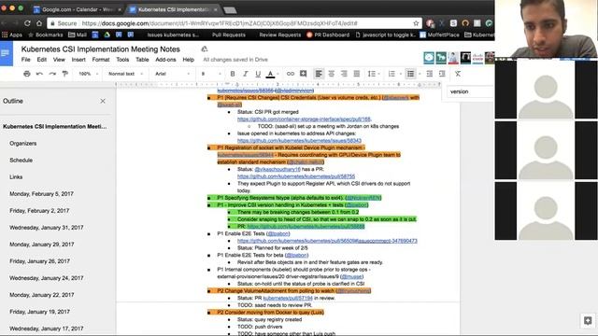Image resolution: width=598 pixels, height=336 pixels.
Task: Undo the last edit
Action: [x=39, y=74]
